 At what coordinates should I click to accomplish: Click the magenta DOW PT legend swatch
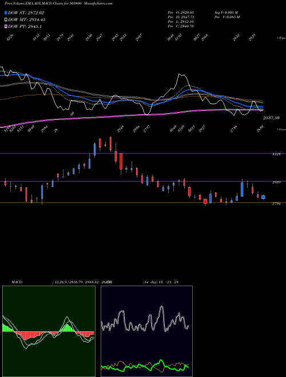tap(6, 26)
